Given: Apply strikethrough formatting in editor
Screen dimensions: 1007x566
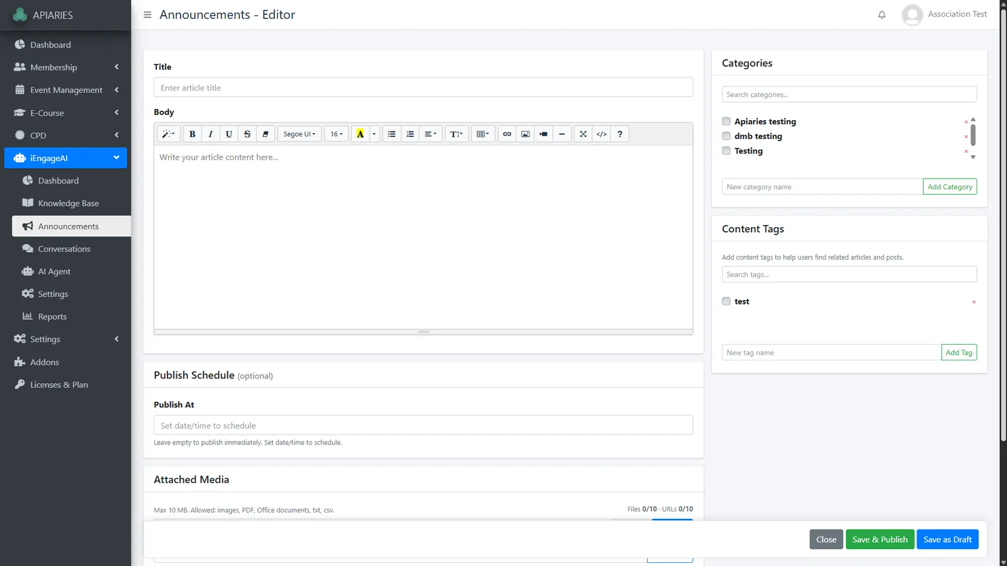Looking at the screenshot, I should pyautogui.click(x=247, y=134).
